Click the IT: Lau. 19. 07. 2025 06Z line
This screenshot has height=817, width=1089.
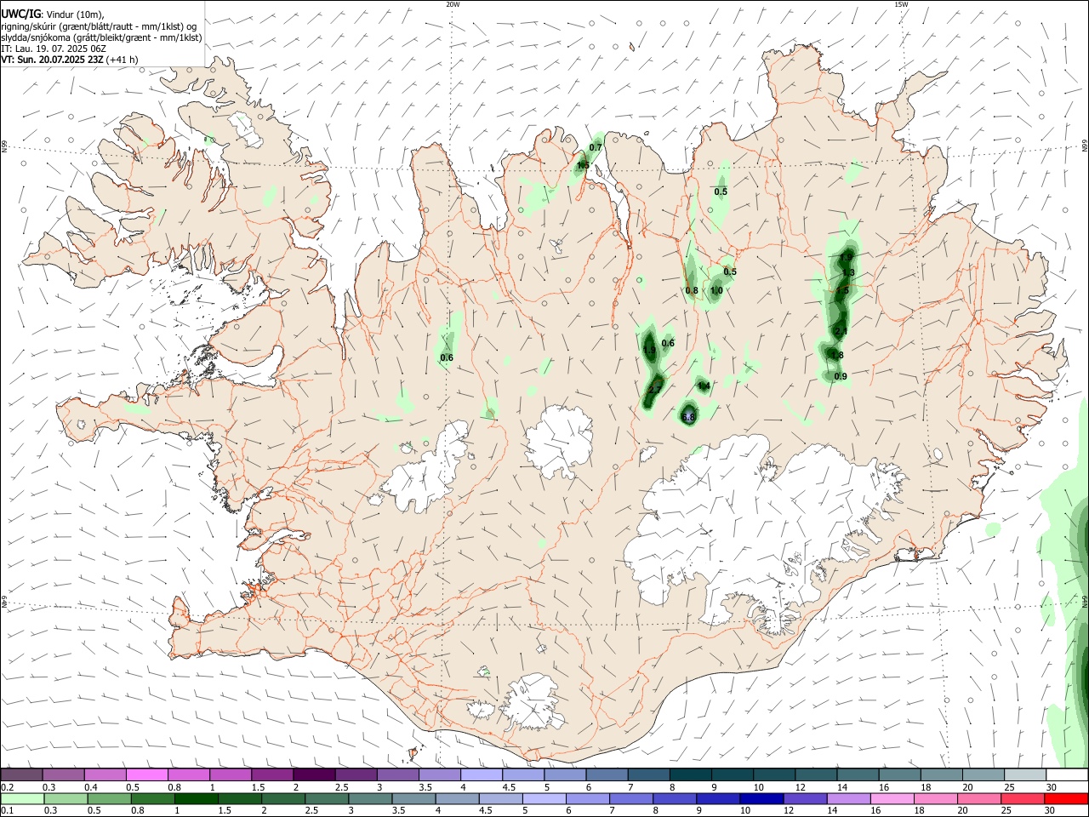54,49
